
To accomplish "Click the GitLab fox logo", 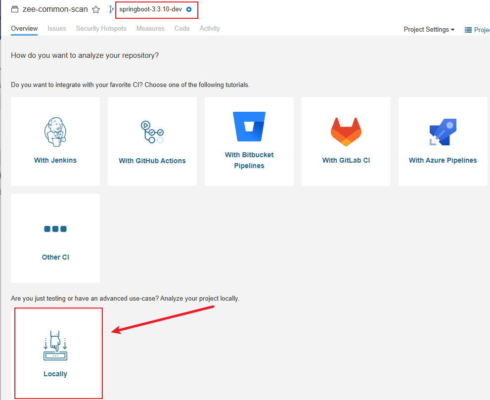I will (x=346, y=132).
